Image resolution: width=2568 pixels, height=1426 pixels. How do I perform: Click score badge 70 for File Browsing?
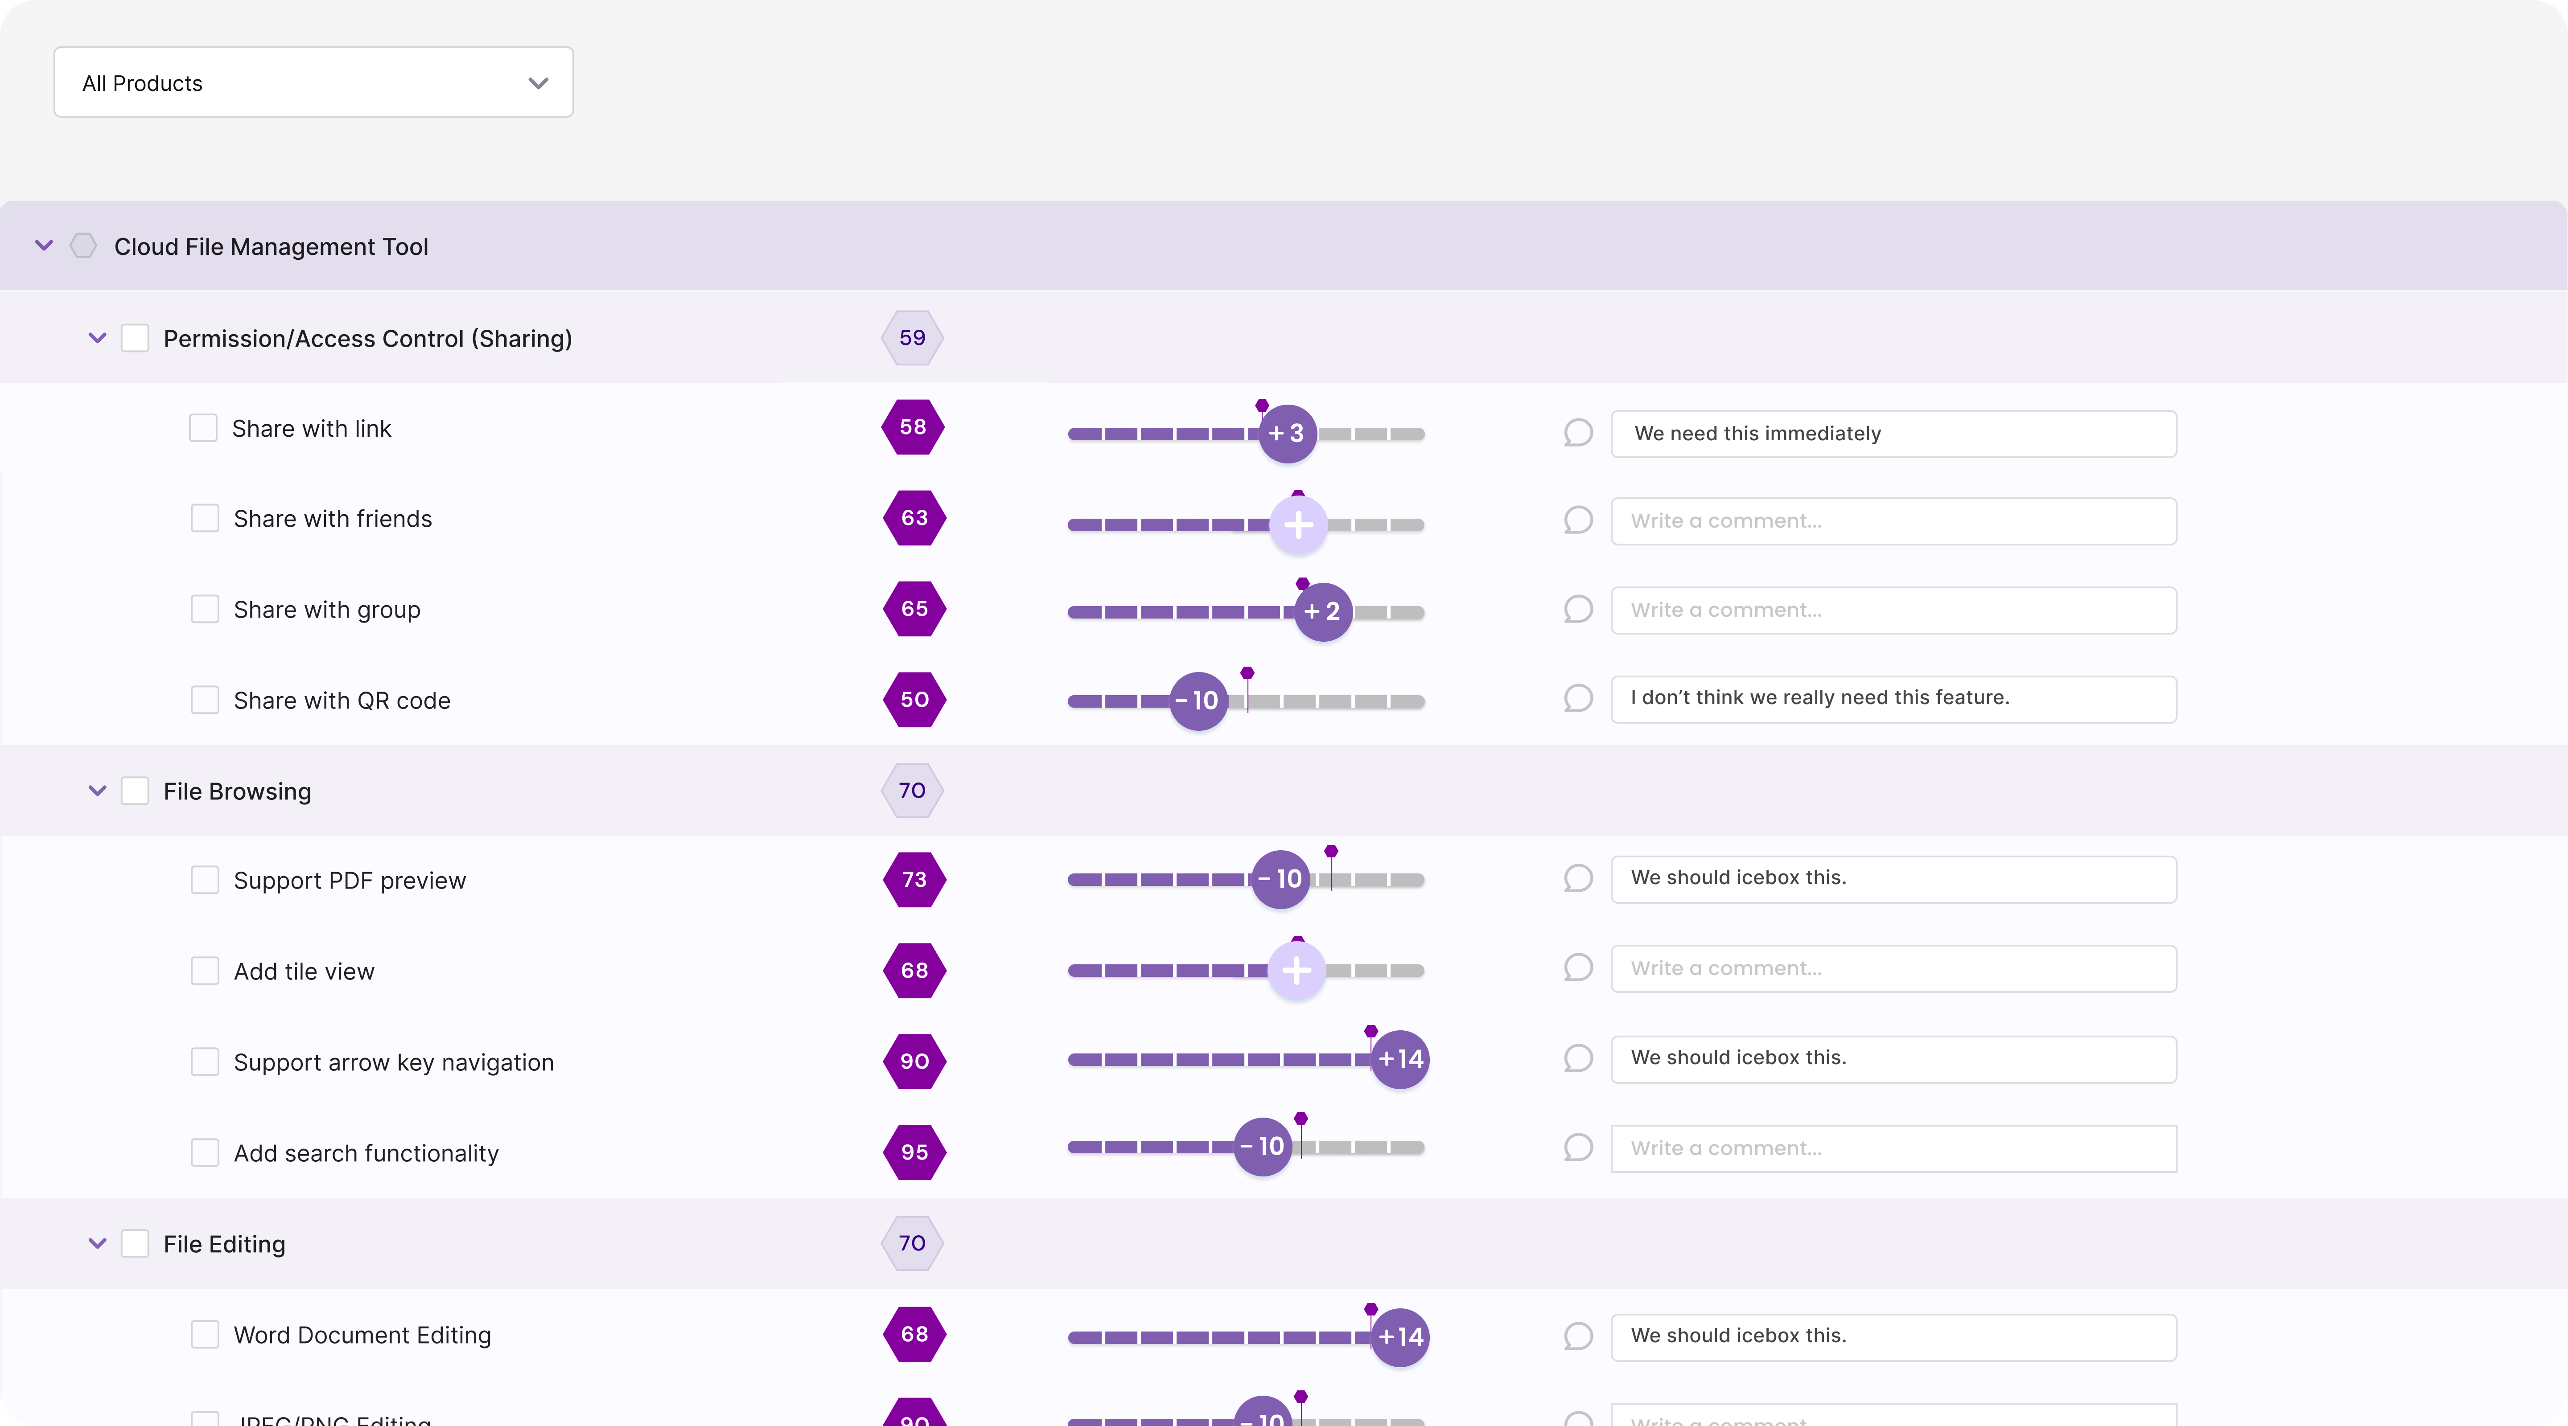point(912,791)
